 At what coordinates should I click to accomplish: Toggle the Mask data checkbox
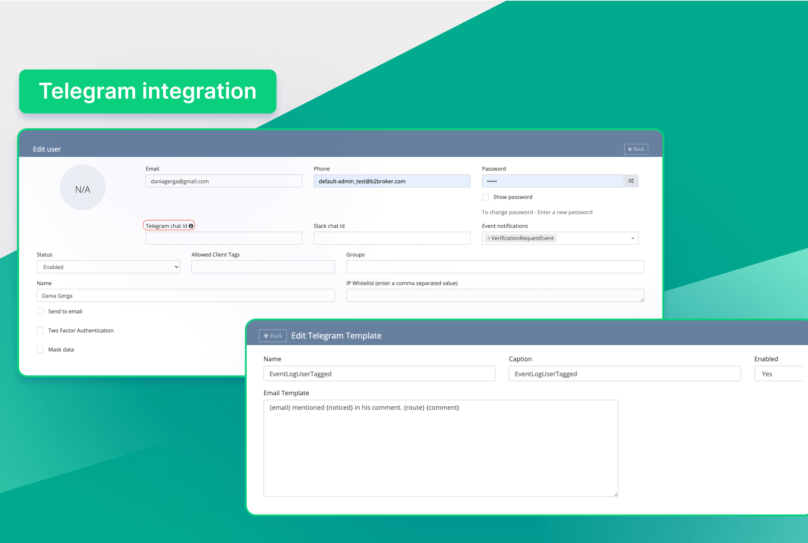(x=41, y=350)
